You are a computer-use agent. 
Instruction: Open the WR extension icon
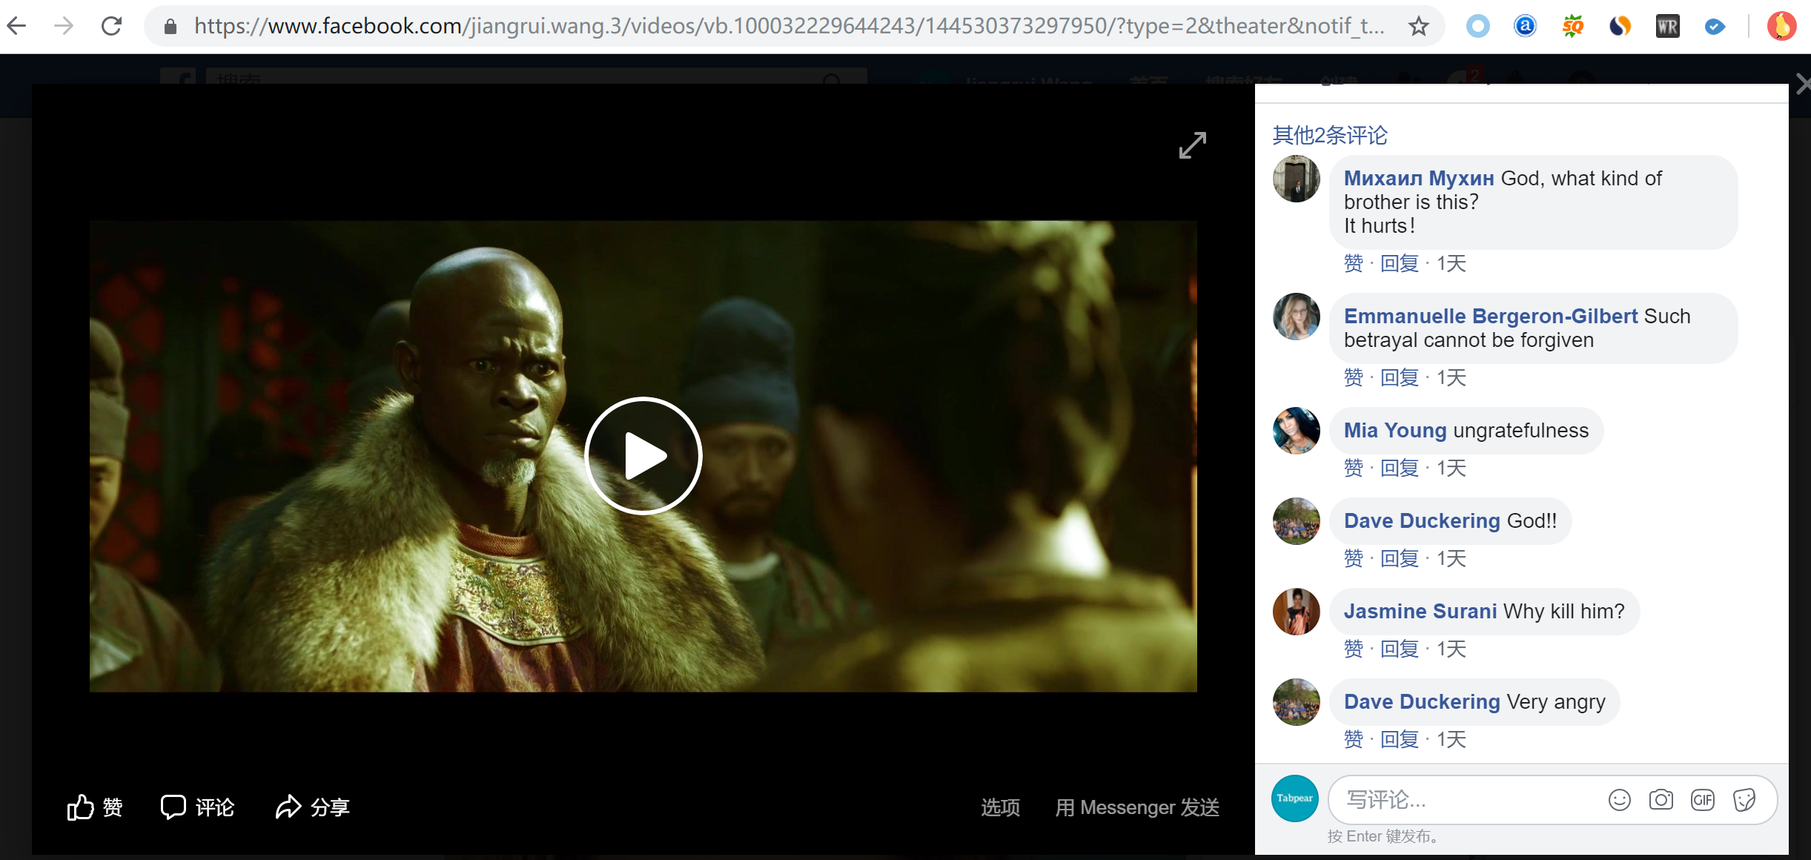tap(1667, 27)
